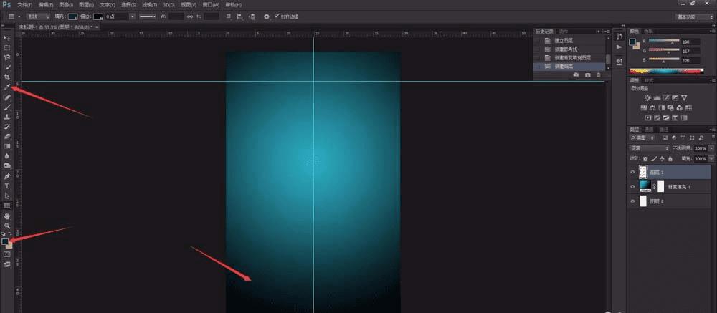Click the history panel camera snapshot icon
Screen dimensions: 717x313
(588, 74)
